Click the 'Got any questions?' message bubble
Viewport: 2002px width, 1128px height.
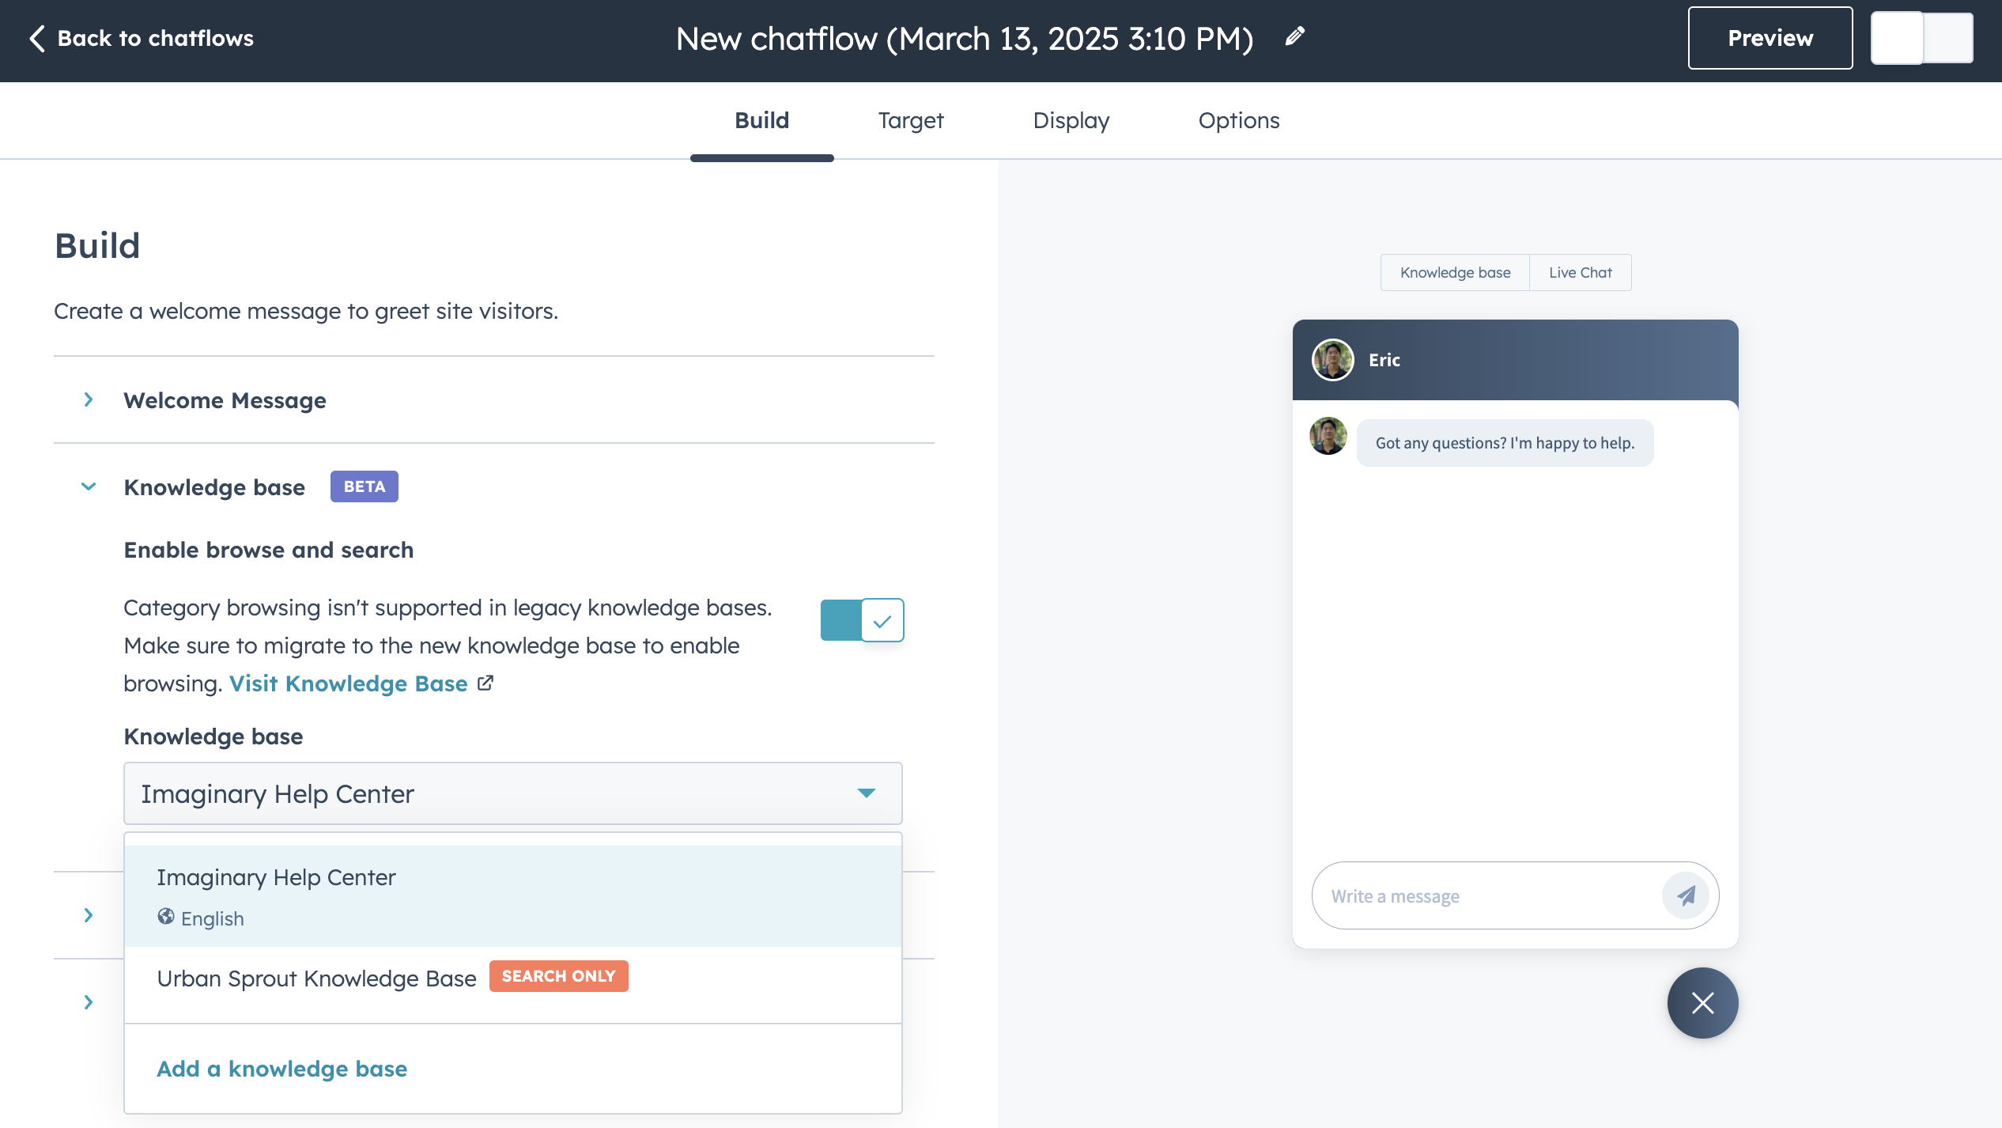click(1505, 443)
